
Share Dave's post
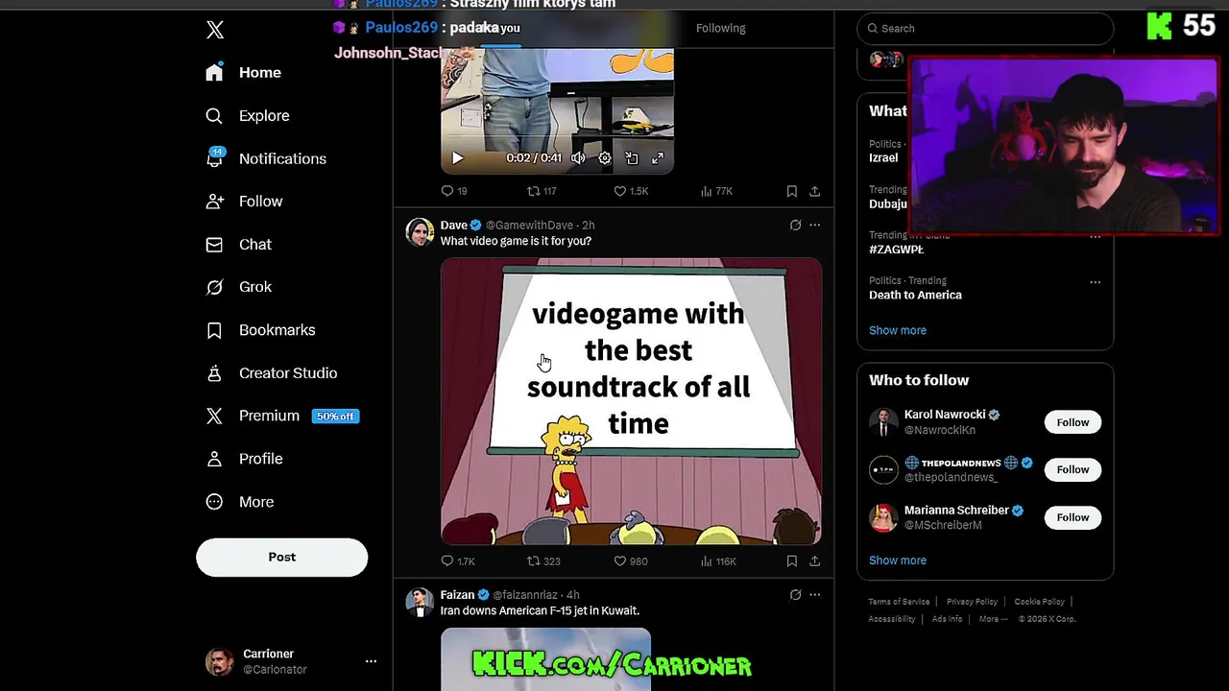[x=814, y=561]
